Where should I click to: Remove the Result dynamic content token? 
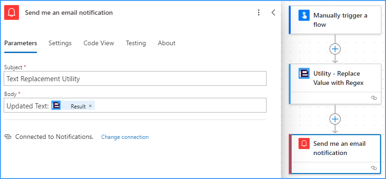(90, 106)
